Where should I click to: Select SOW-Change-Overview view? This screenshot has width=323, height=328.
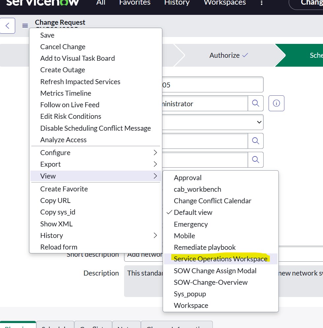(221, 282)
